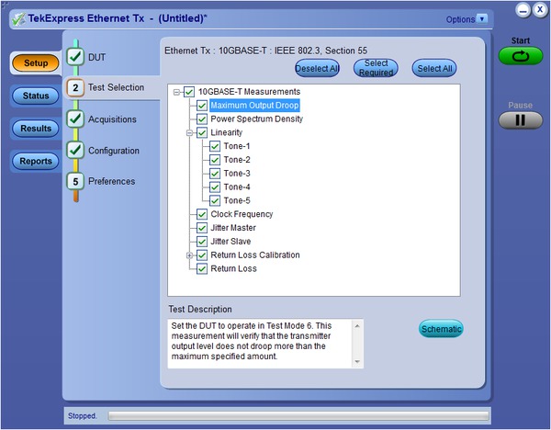This screenshot has width=551, height=430.
Task: Open the Reports tab
Action: (x=36, y=162)
